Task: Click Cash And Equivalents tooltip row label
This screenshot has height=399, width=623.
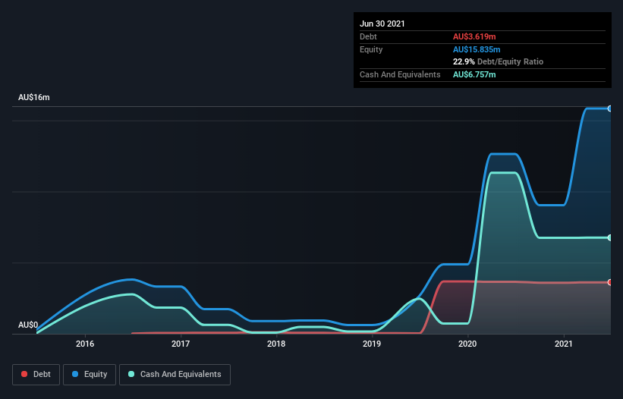Action: point(400,74)
